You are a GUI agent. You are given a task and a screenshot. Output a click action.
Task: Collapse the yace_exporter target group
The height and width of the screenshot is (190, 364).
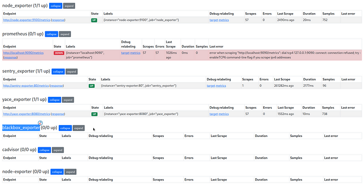(x=55, y=100)
